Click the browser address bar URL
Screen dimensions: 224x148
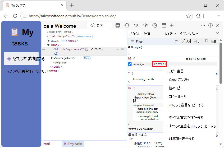72,16
